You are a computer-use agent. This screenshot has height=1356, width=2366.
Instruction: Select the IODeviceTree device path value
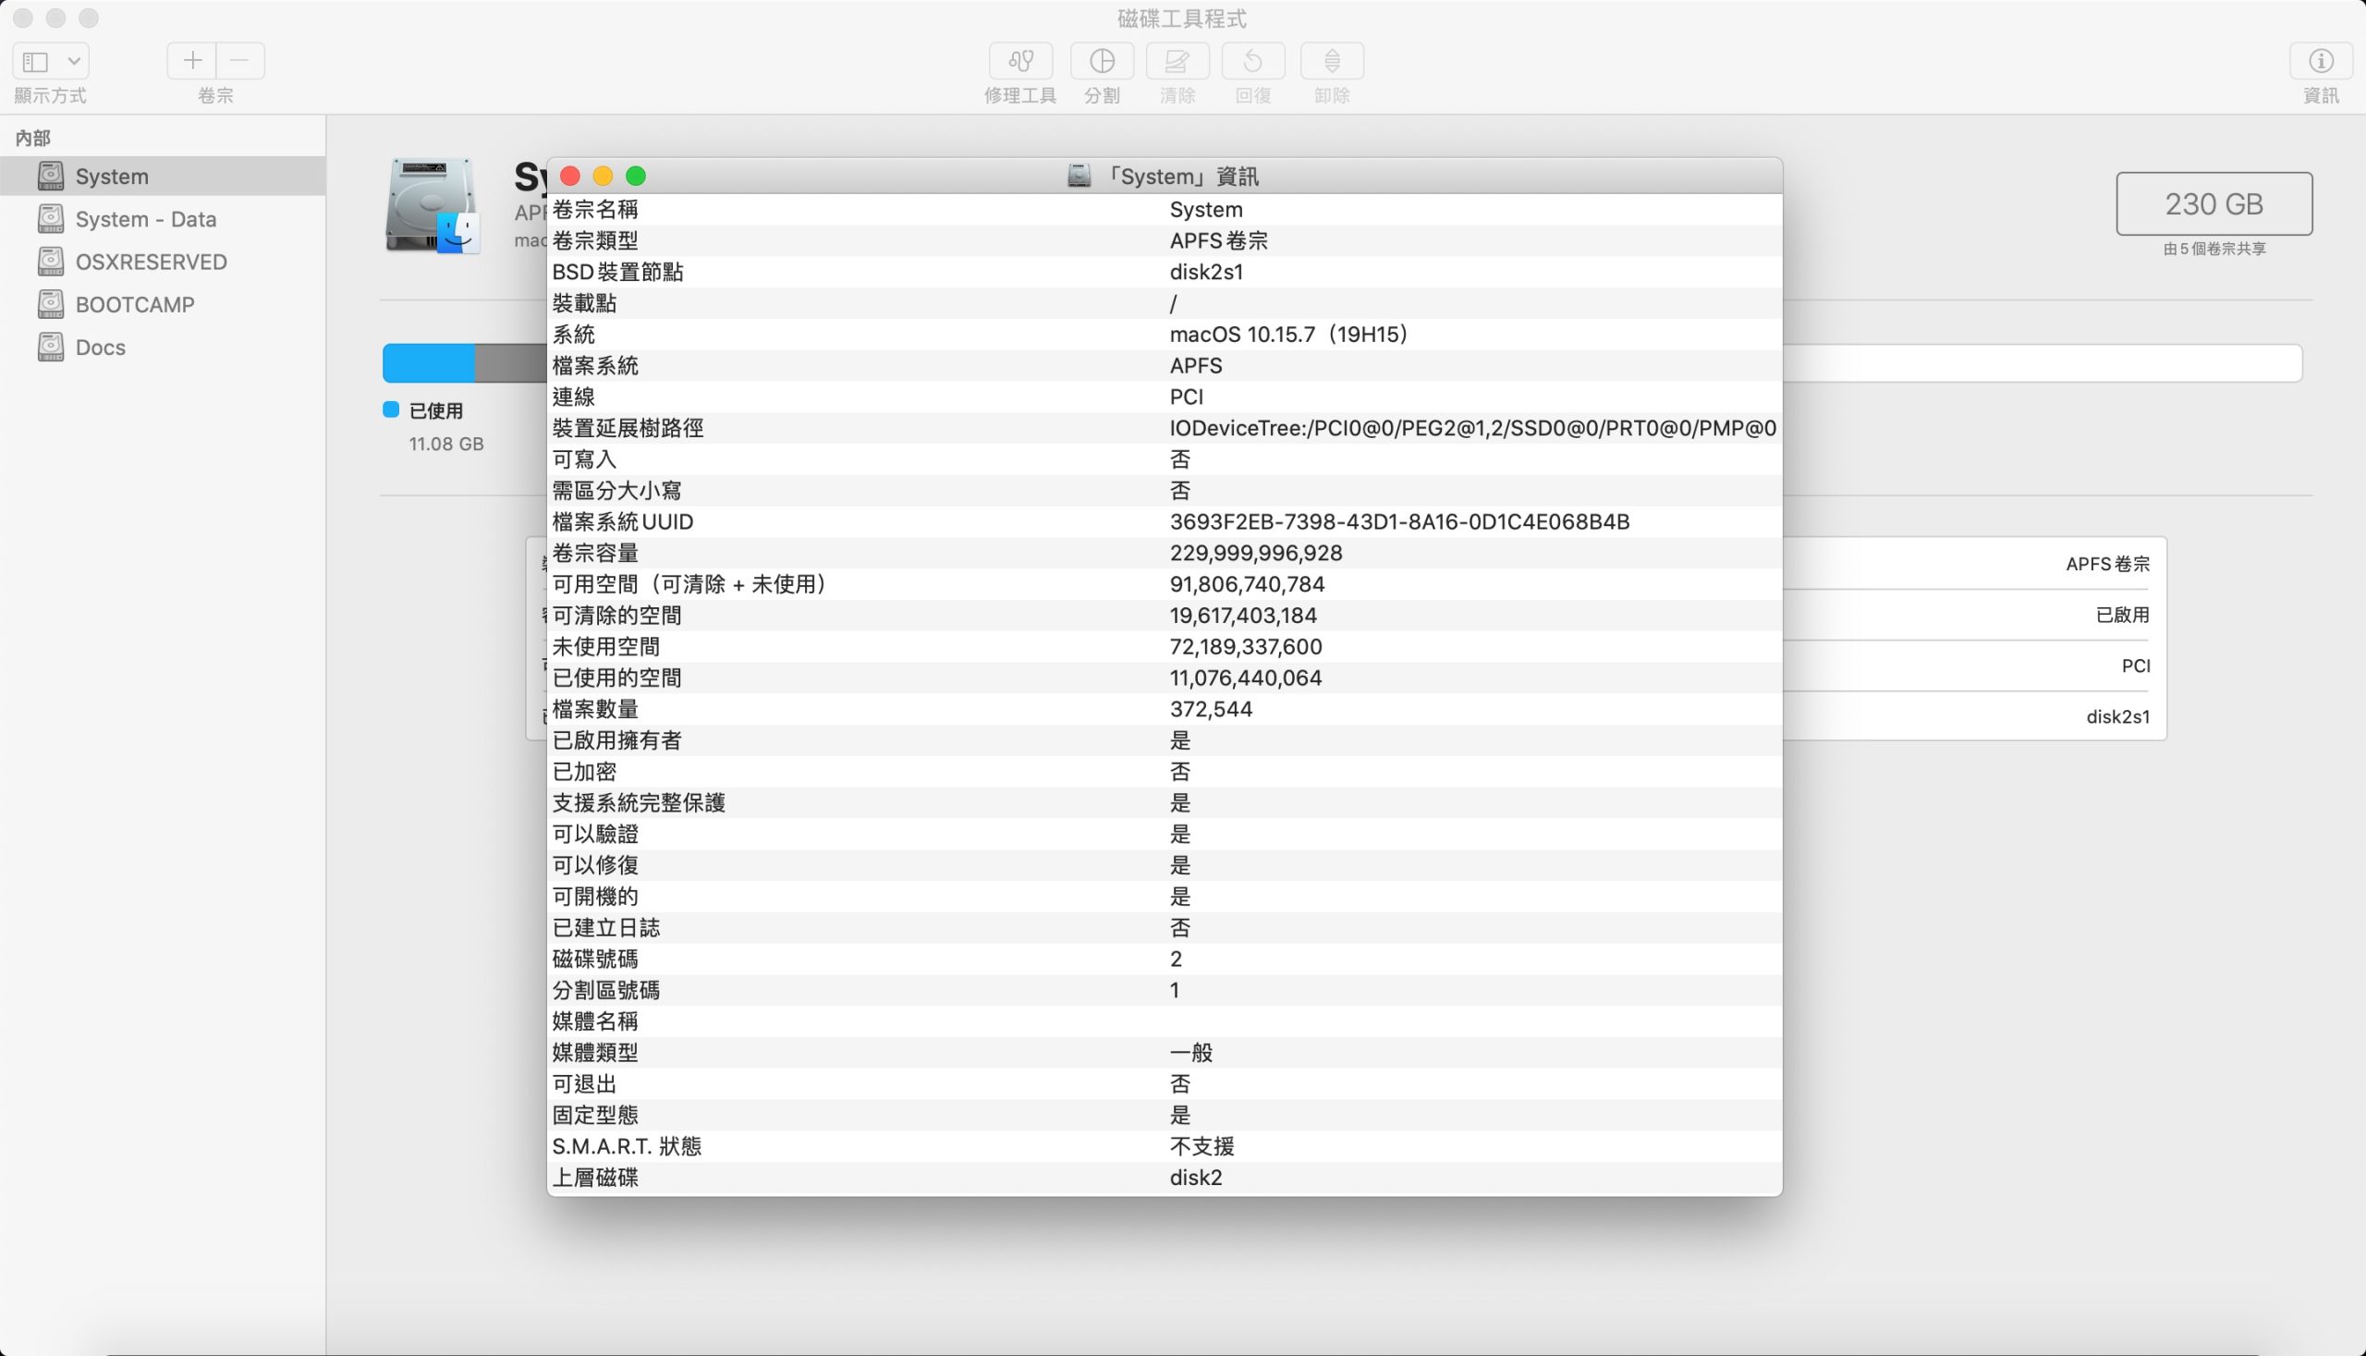tap(1473, 428)
